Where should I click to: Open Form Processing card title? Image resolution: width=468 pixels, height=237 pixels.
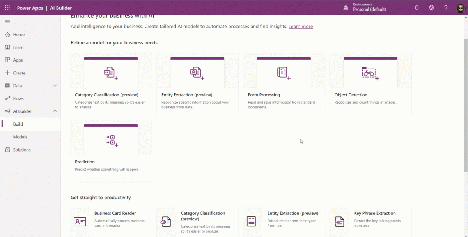point(264,95)
